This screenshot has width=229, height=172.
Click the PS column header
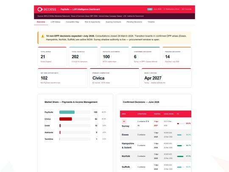(178, 114)
